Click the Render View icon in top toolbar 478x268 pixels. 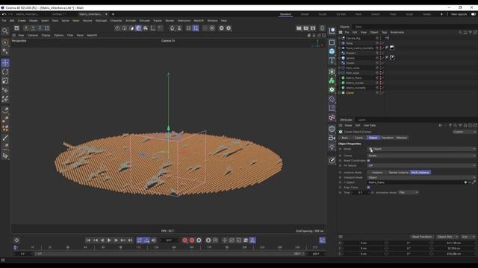pyautogui.click(x=299, y=28)
